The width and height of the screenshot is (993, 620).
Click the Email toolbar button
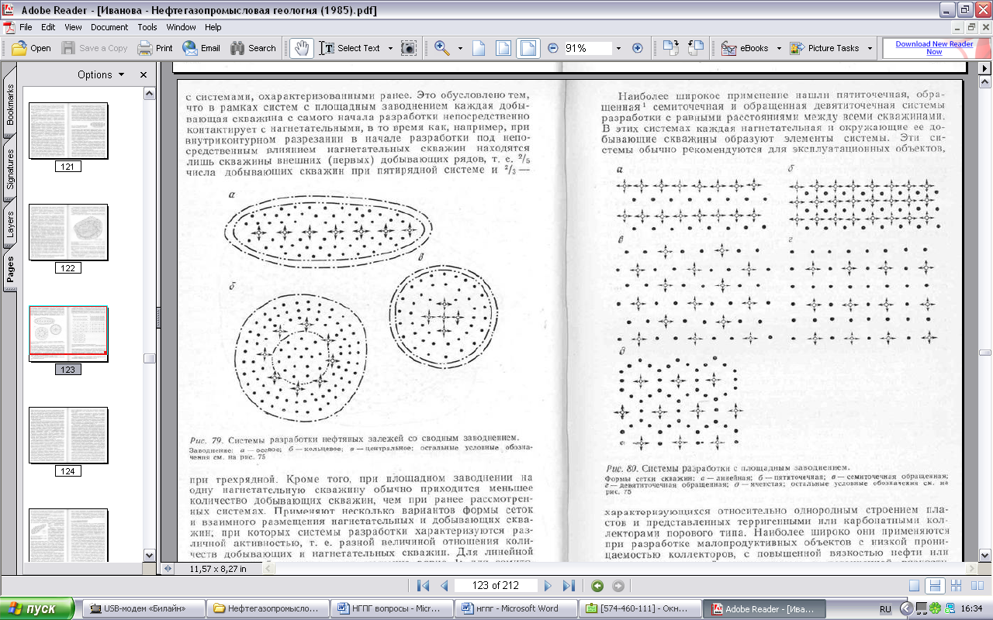click(202, 48)
